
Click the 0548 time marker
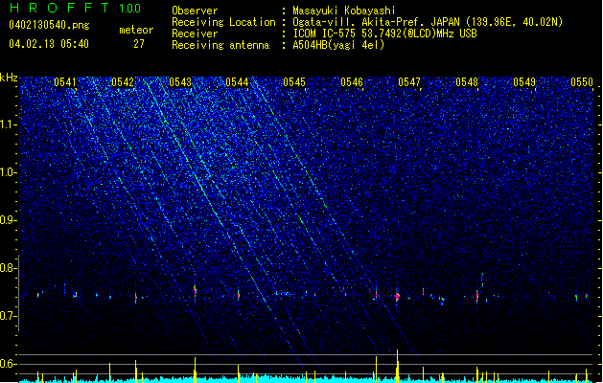coord(467,82)
